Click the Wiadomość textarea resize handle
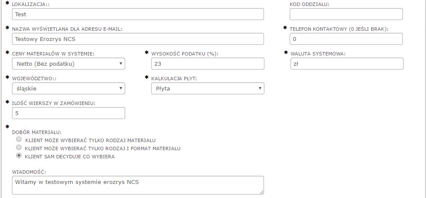426x198 pixels. (x=261, y=192)
